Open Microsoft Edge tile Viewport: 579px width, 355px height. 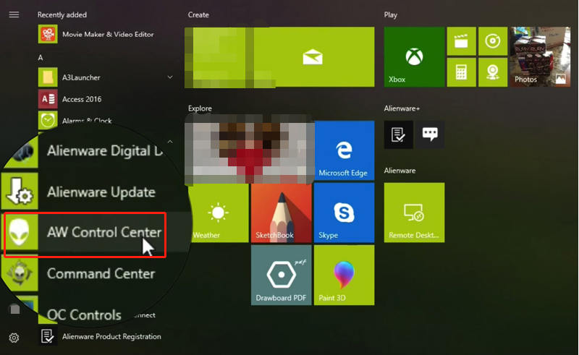344,150
